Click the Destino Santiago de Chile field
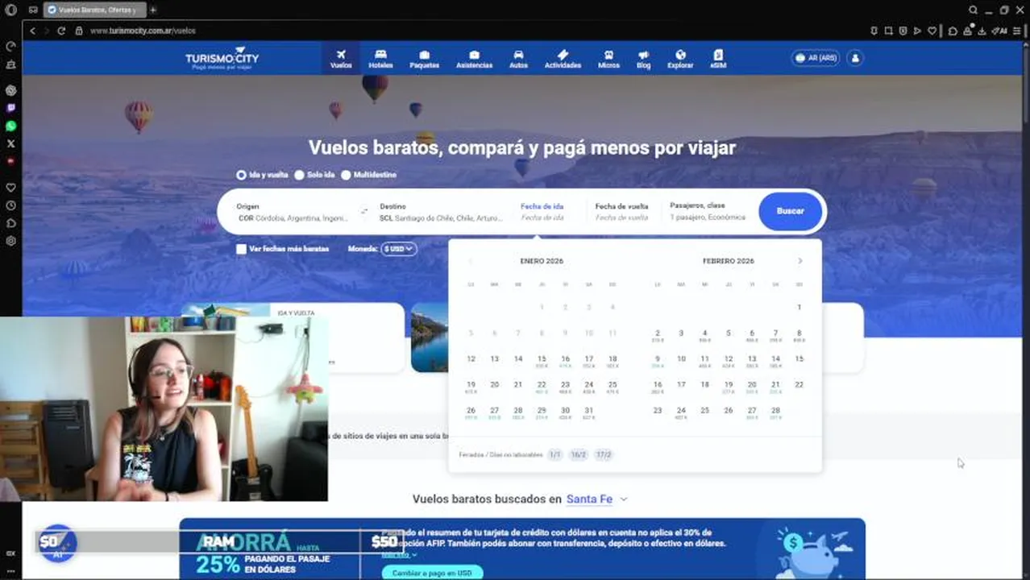 [x=441, y=212]
